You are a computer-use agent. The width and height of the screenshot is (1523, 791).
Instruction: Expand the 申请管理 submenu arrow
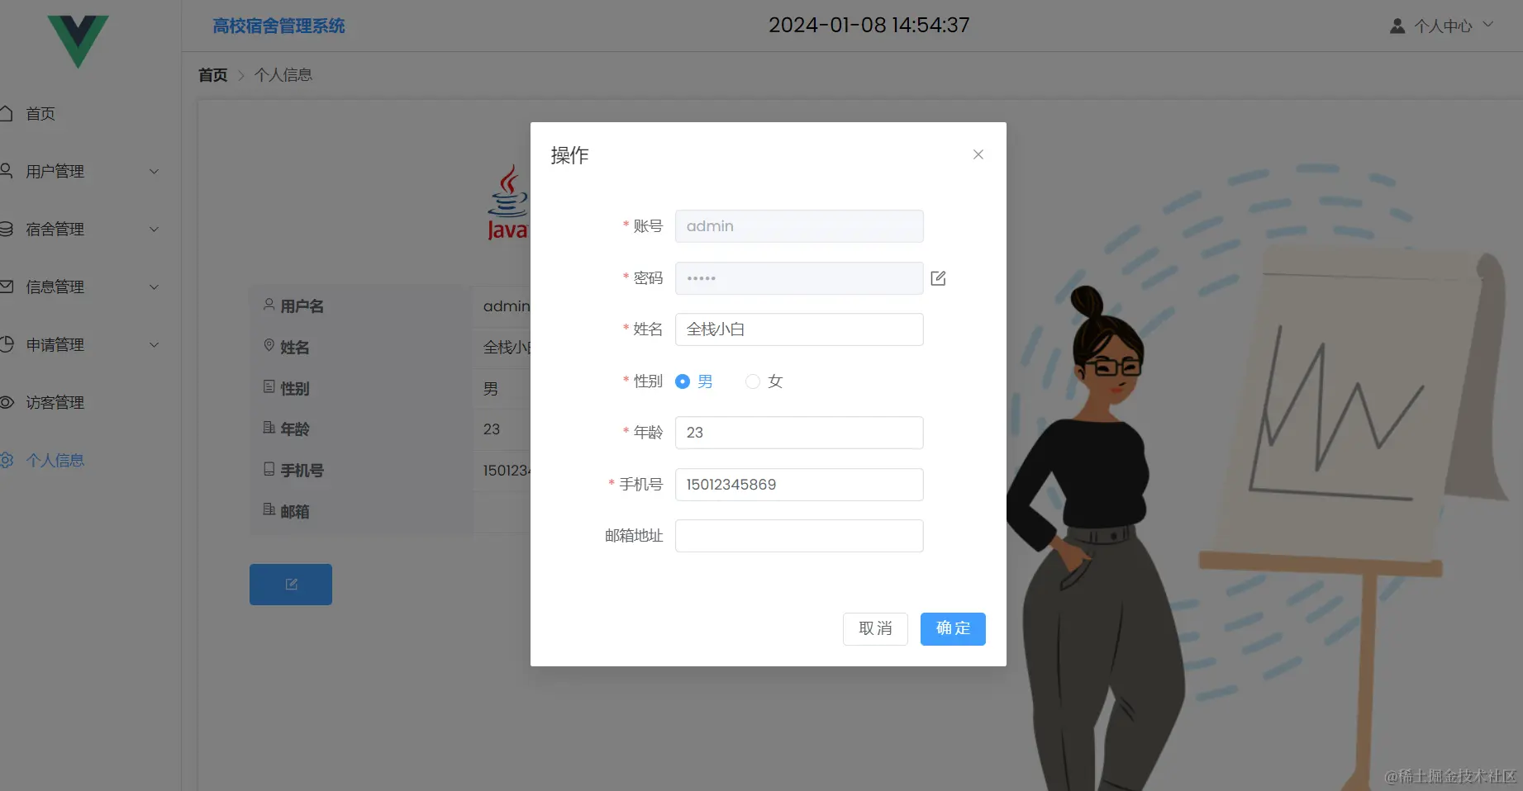pyautogui.click(x=154, y=345)
